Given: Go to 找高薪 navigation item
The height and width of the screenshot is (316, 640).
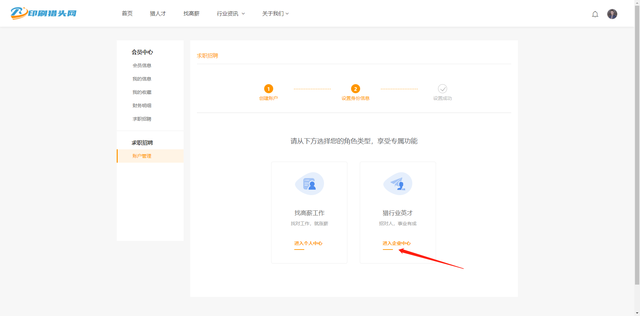Looking at the screenshot, I should [191, 13].
